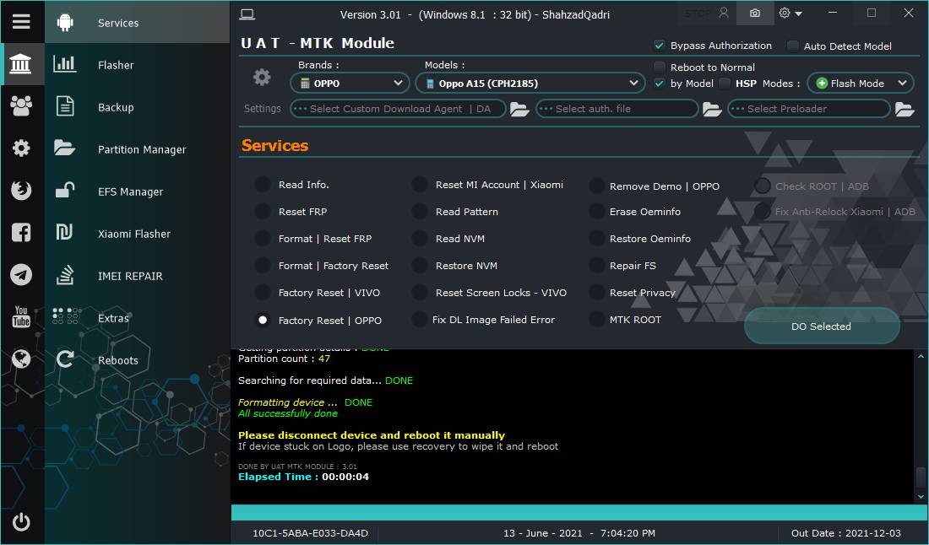Click folder icon beside Select Preloader field
This screenshot has height=545, width=929.
pyautogui.click(x=905, y=109)
